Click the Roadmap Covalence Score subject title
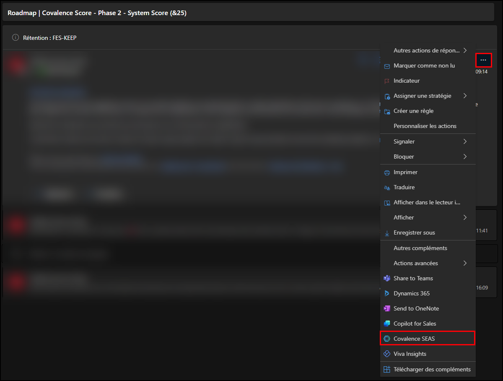 [x=97, y=13]
